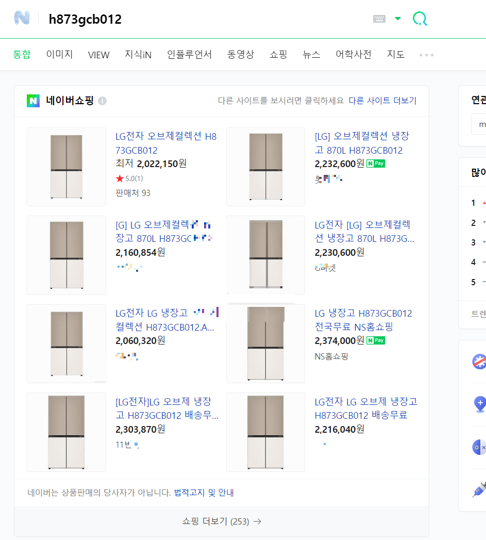486x540 pixels.
Task: Go to the 지식iN tab
Action: (x=138, y=55)
